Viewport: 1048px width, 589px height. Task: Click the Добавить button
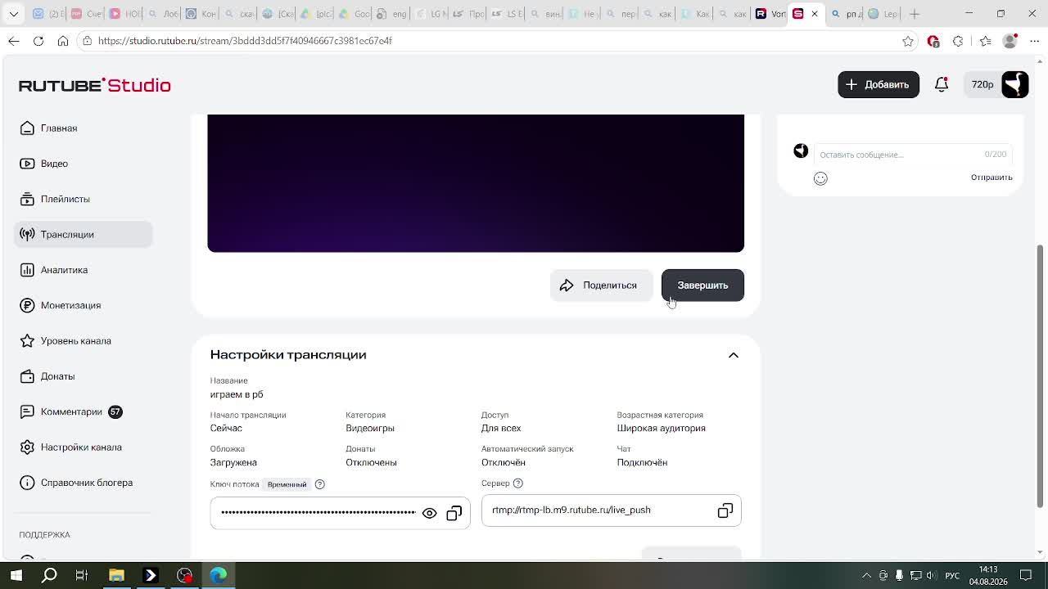[878, 84]
